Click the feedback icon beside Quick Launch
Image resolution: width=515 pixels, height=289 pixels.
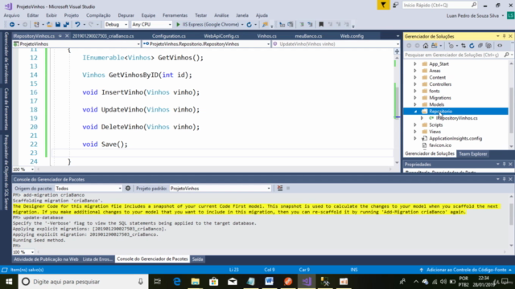coord(395,6)
